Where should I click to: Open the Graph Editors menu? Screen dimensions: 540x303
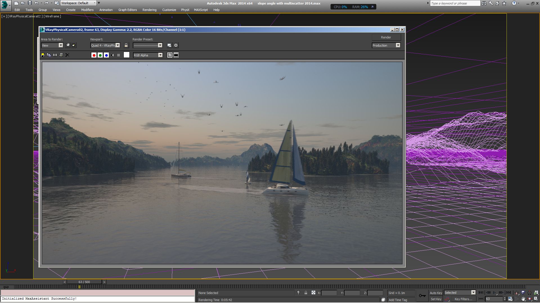click(127, 10)
